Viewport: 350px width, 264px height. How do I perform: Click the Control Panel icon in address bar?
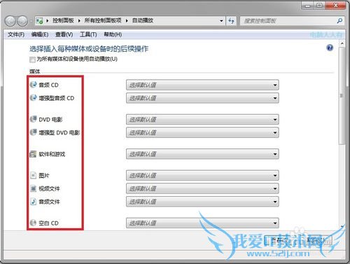(x=39, y=21)
